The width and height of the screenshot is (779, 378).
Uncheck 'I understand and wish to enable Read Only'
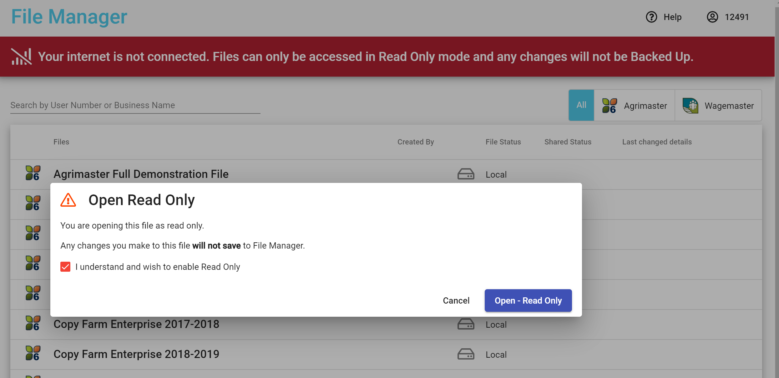[65, 267]
